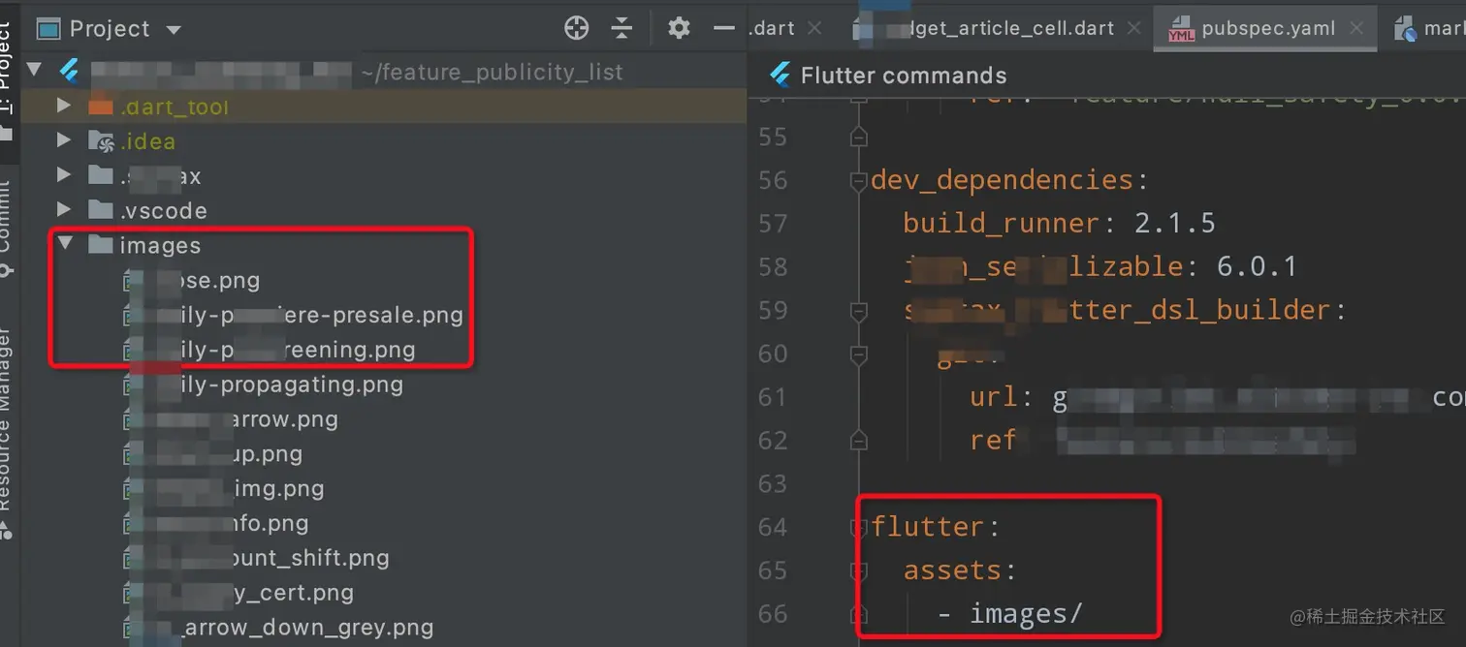Collapse the images folder

point(64,245)
